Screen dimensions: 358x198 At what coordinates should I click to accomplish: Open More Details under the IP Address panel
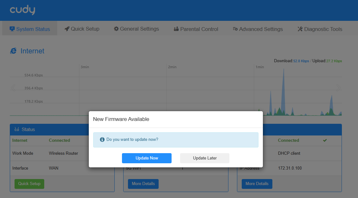(257, 184)
